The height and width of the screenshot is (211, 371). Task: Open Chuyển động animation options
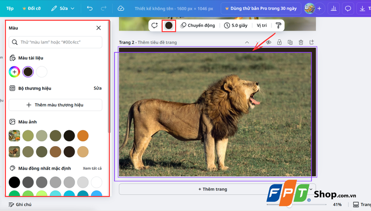point(198,26)
